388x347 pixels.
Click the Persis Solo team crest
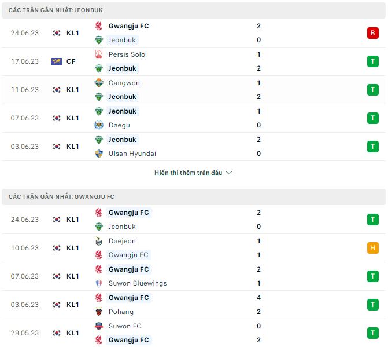click(x=98, y=54)
